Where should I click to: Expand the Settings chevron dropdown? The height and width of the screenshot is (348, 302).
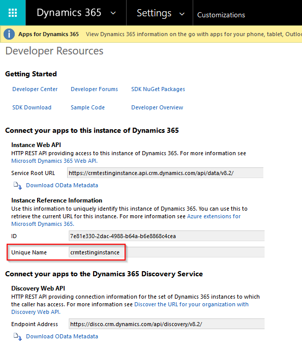point(182,14)
